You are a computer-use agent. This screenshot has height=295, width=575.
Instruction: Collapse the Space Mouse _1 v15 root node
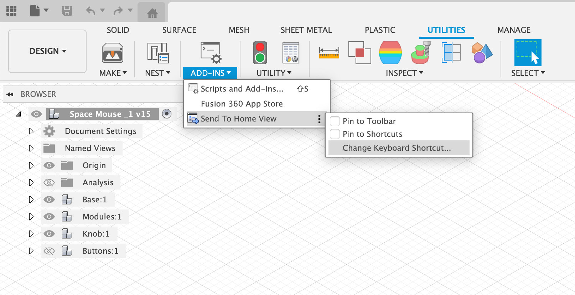pos(19,114)
